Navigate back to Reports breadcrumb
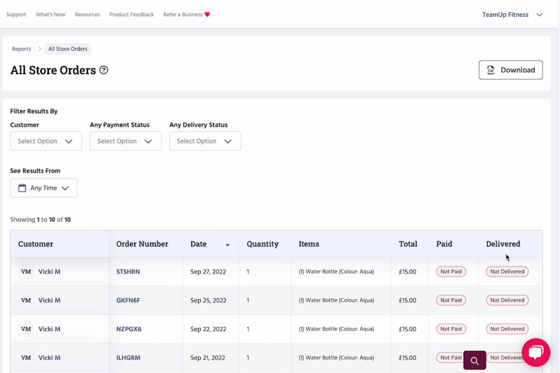Viewport: 560px width, 373px height. coord(22,49)
